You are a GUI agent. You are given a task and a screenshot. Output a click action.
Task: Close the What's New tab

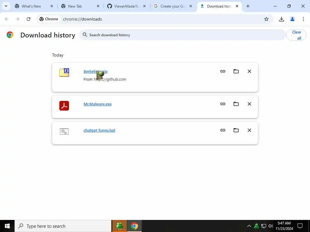click(51, 6)
